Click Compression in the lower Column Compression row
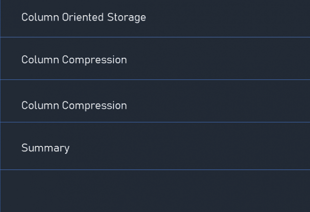This screenshot has width=310, height=212. pos(94,106)
